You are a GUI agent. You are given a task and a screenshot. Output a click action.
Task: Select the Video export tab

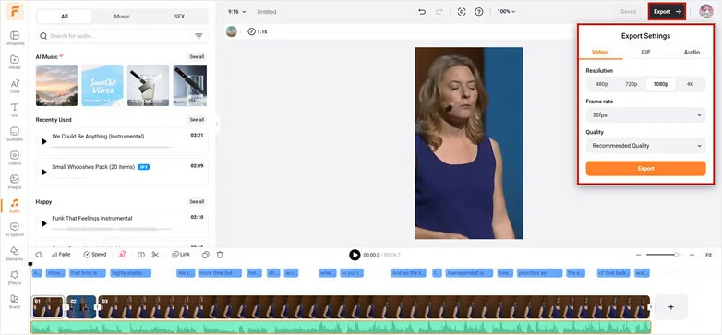(x=599, y=53)
